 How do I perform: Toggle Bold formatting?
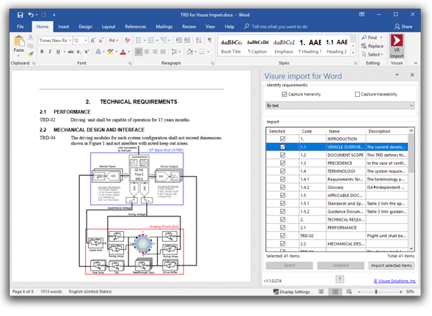[x=42, y=51]
